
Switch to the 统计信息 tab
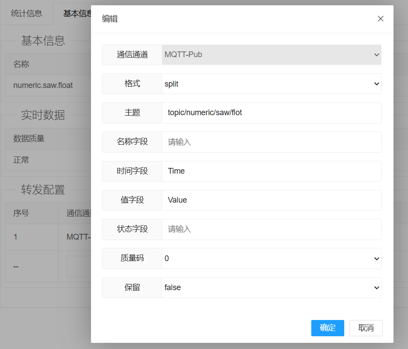coord(26,14)
